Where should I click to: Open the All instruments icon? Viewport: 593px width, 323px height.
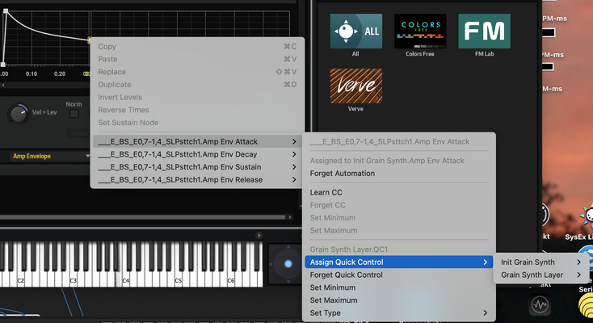[x=355, y=31]
